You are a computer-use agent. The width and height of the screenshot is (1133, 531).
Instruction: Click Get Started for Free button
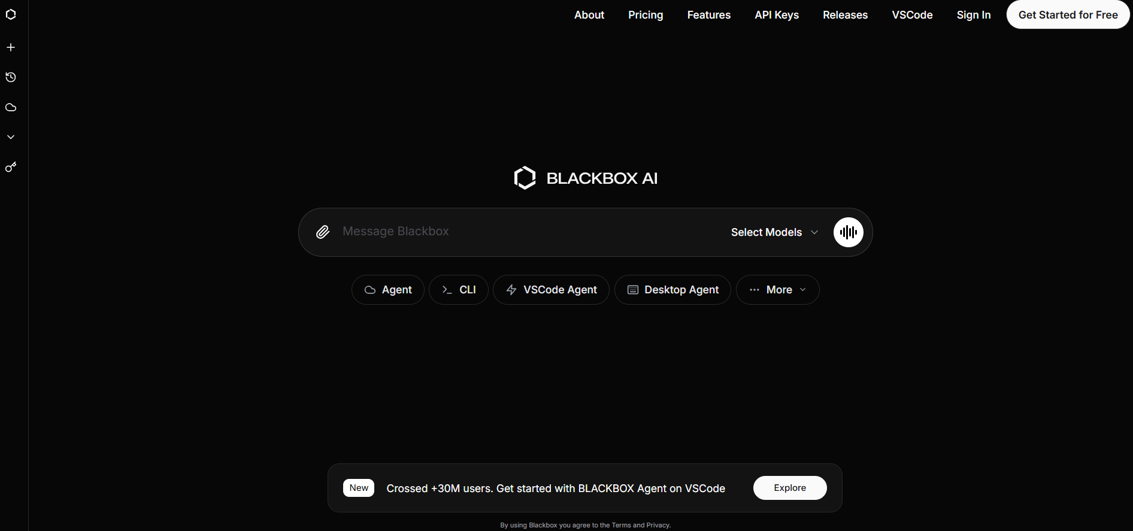1068,15
